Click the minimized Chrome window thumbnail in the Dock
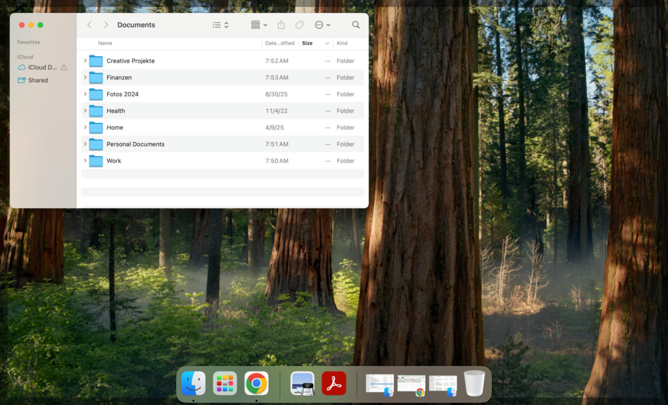 tap(411, 384)
